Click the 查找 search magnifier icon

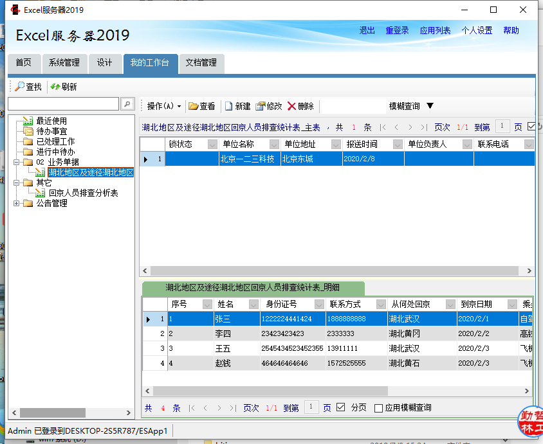(20, 87)
